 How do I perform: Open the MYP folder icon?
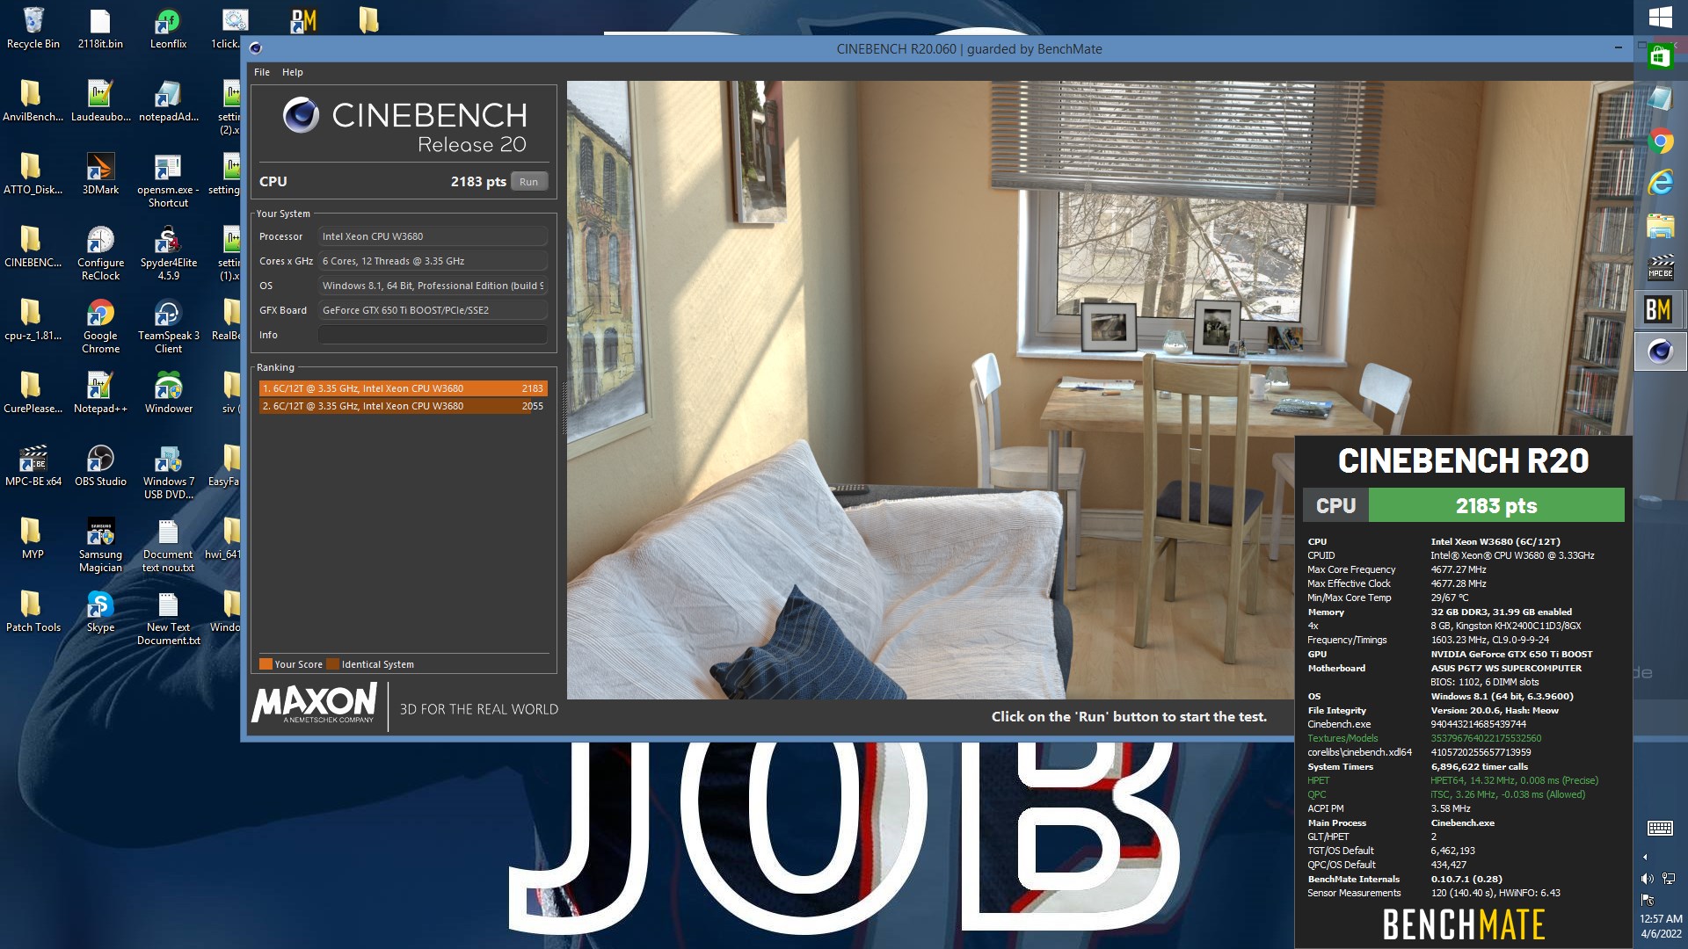tap(33, 538)
